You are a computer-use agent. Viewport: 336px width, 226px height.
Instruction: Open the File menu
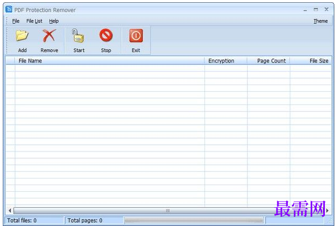point(16,21)
